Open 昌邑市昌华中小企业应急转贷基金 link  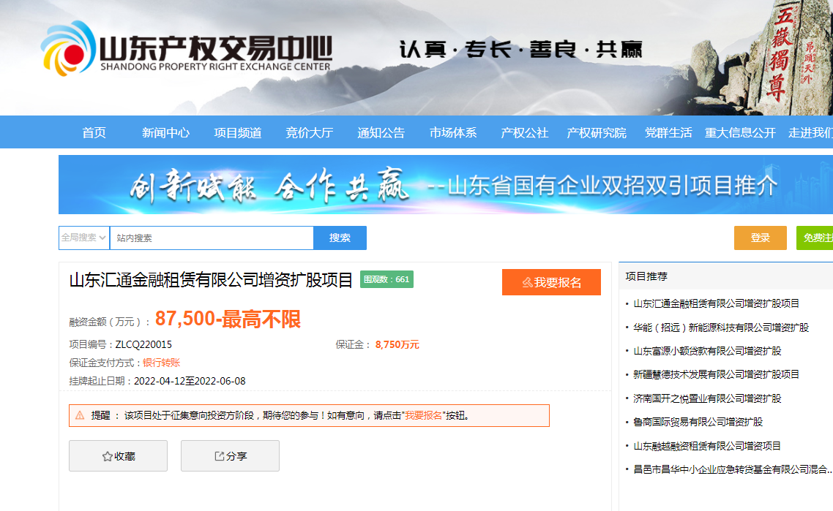point(733,469)
